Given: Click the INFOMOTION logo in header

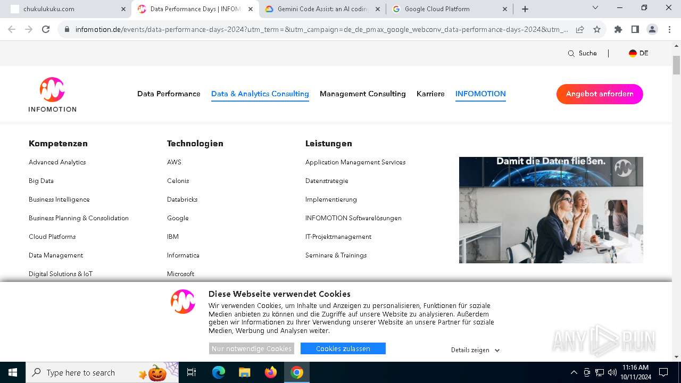Looking at the screenshot, I should [x=52, y=95].
